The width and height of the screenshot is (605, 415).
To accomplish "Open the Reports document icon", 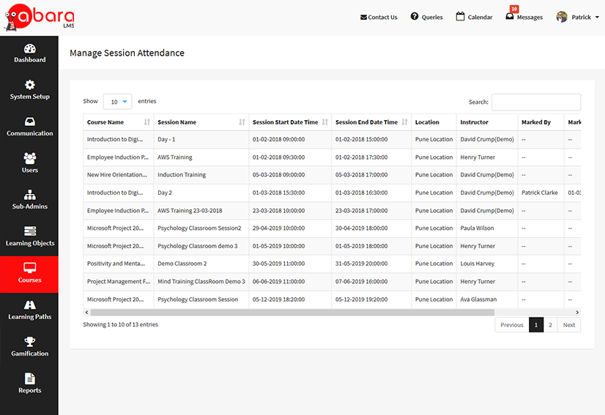I will coord(30,378).
